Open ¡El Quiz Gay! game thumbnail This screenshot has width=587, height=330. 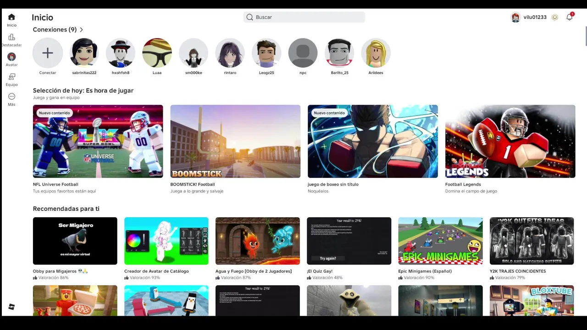tap(349, 241)
